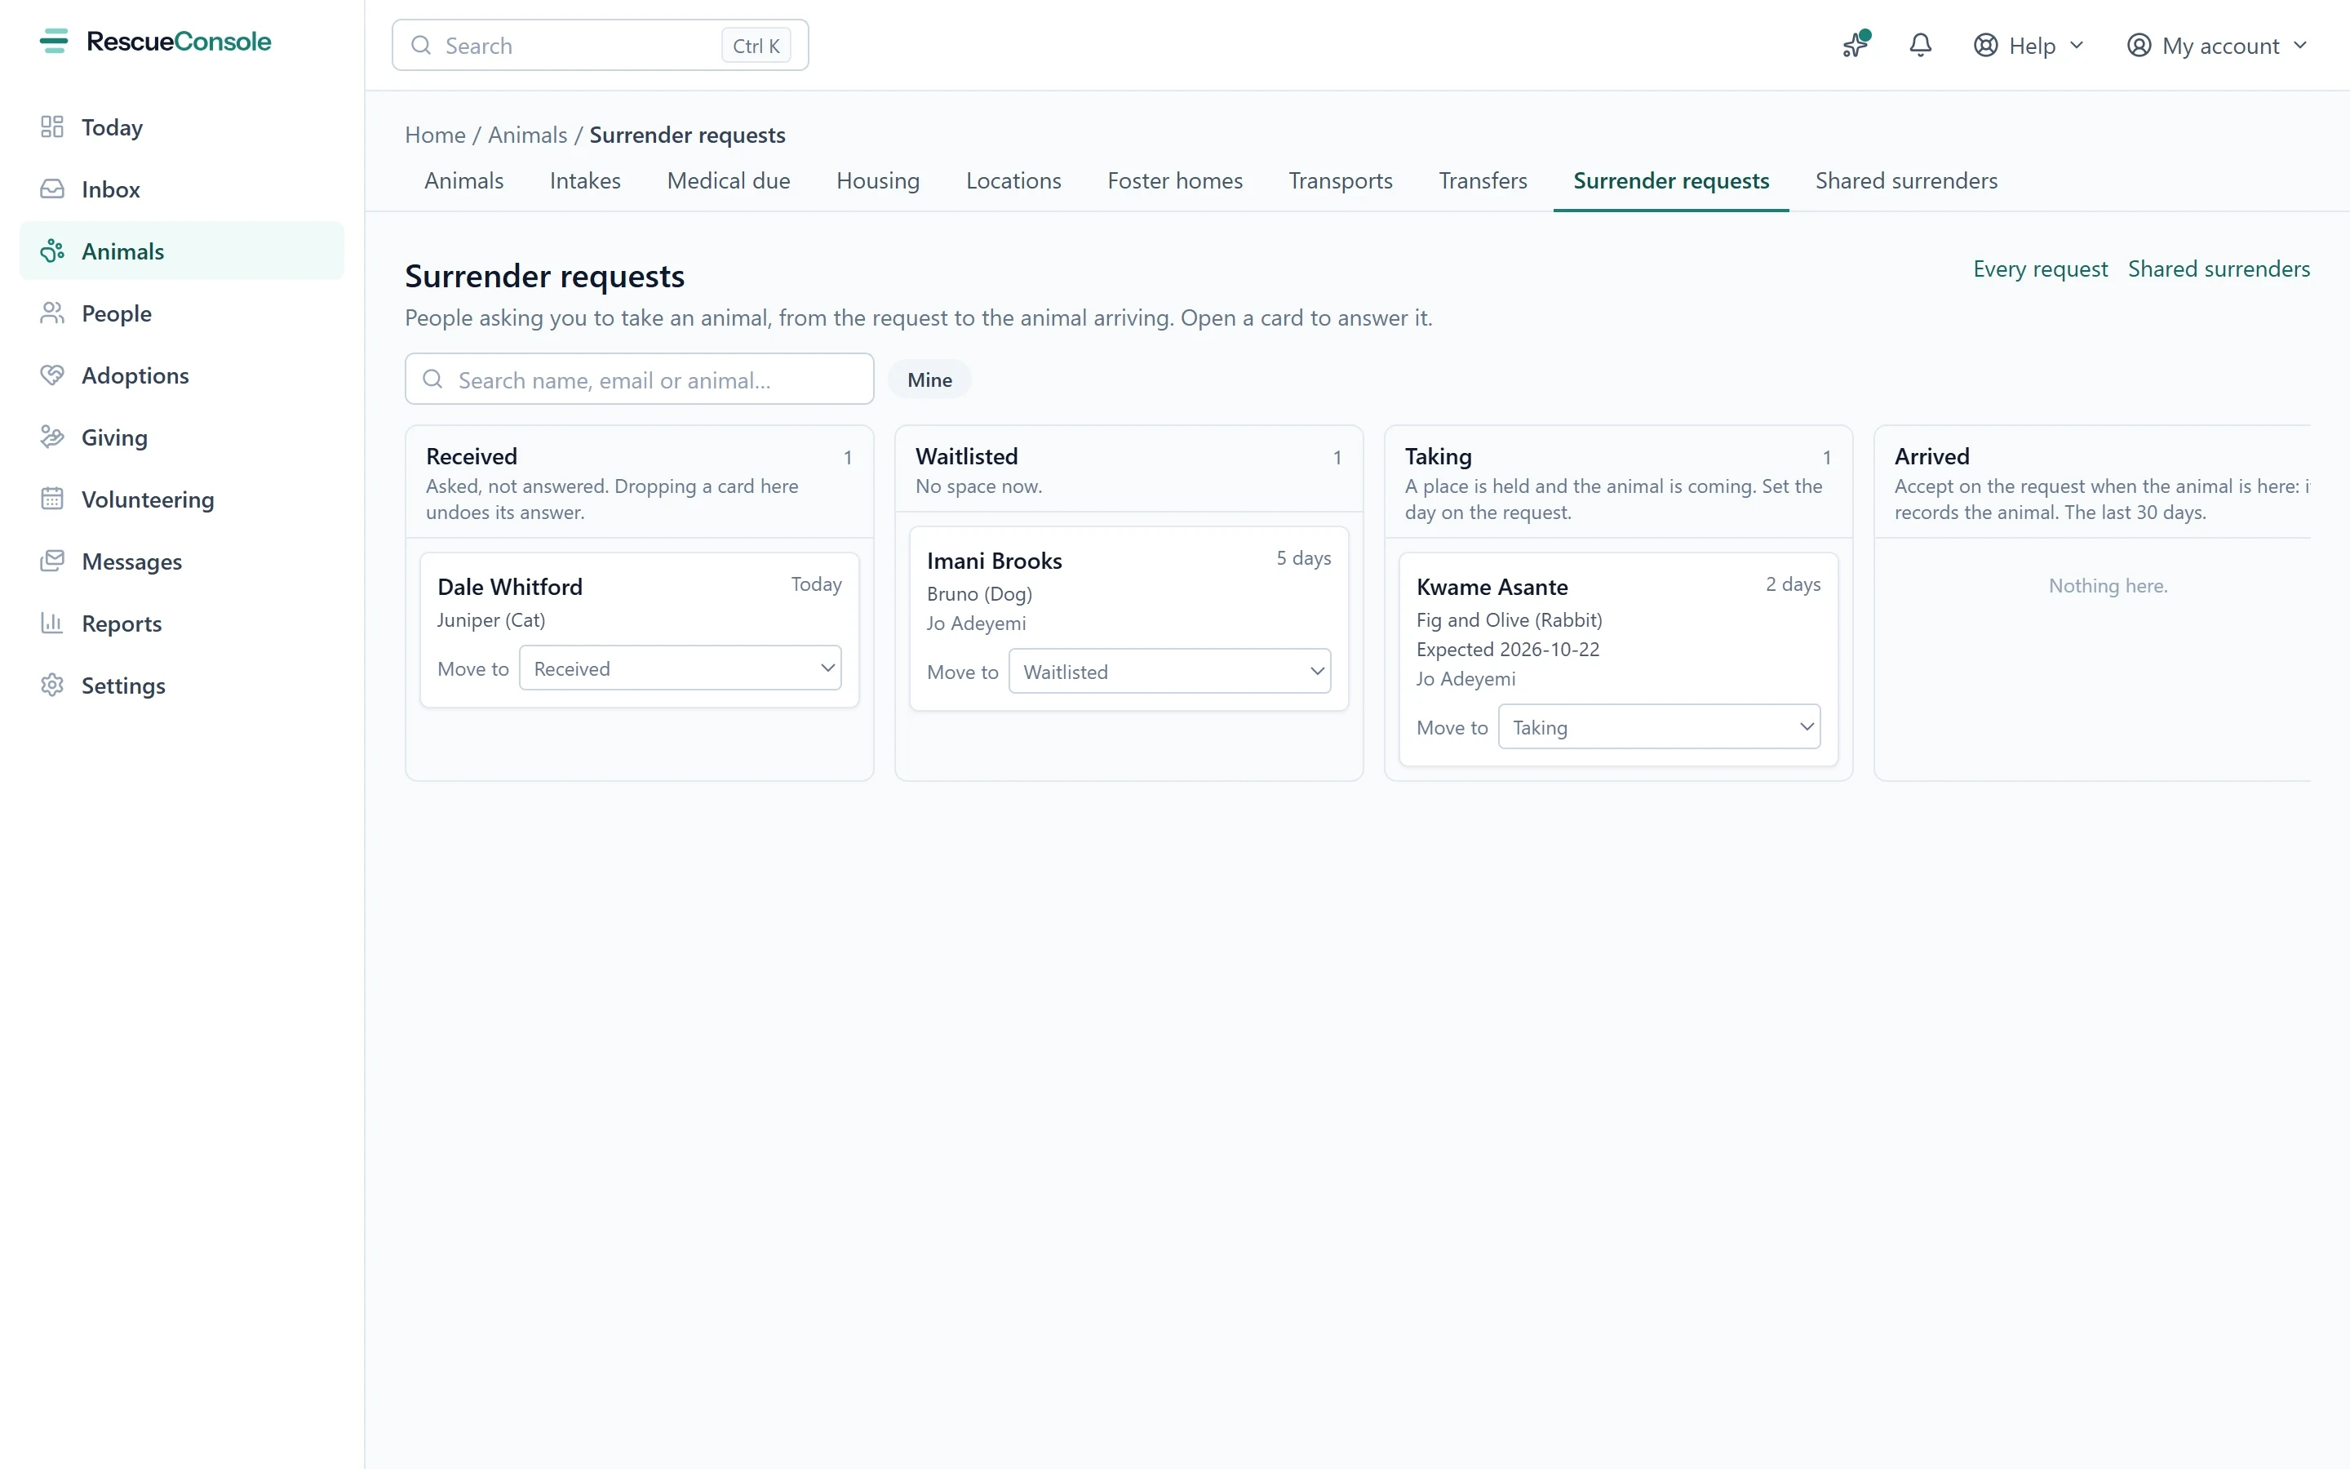
Task: Click the sparkle what's new icon
Action: pos(1856,46)
